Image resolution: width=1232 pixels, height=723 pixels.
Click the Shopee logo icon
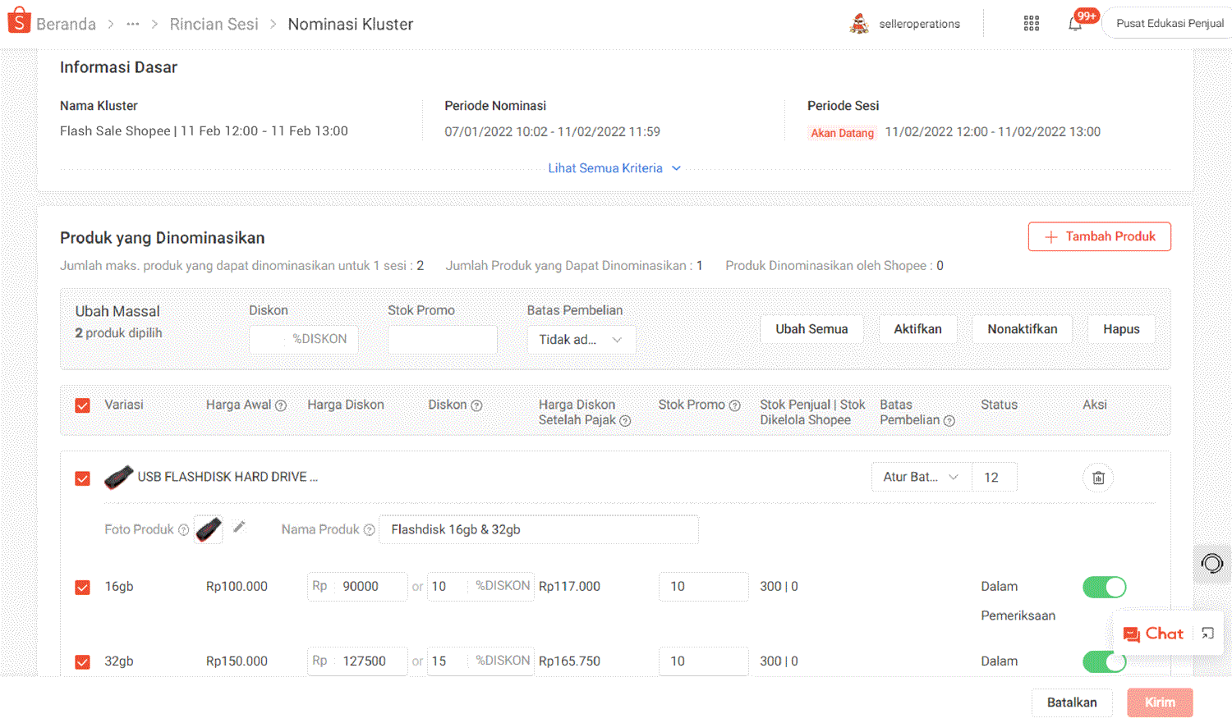[x=19, y=21]
